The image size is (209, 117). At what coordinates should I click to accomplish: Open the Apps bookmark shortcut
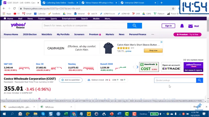click(7, 14)
